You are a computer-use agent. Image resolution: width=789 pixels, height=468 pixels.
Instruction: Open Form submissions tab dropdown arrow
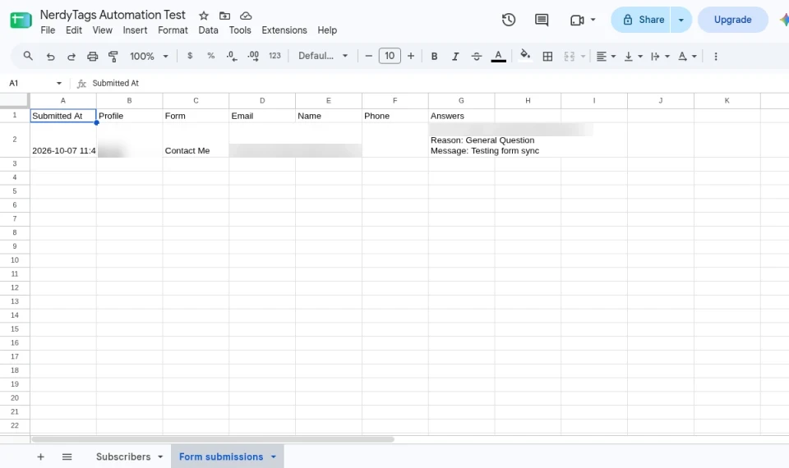(x=274, y=457)
